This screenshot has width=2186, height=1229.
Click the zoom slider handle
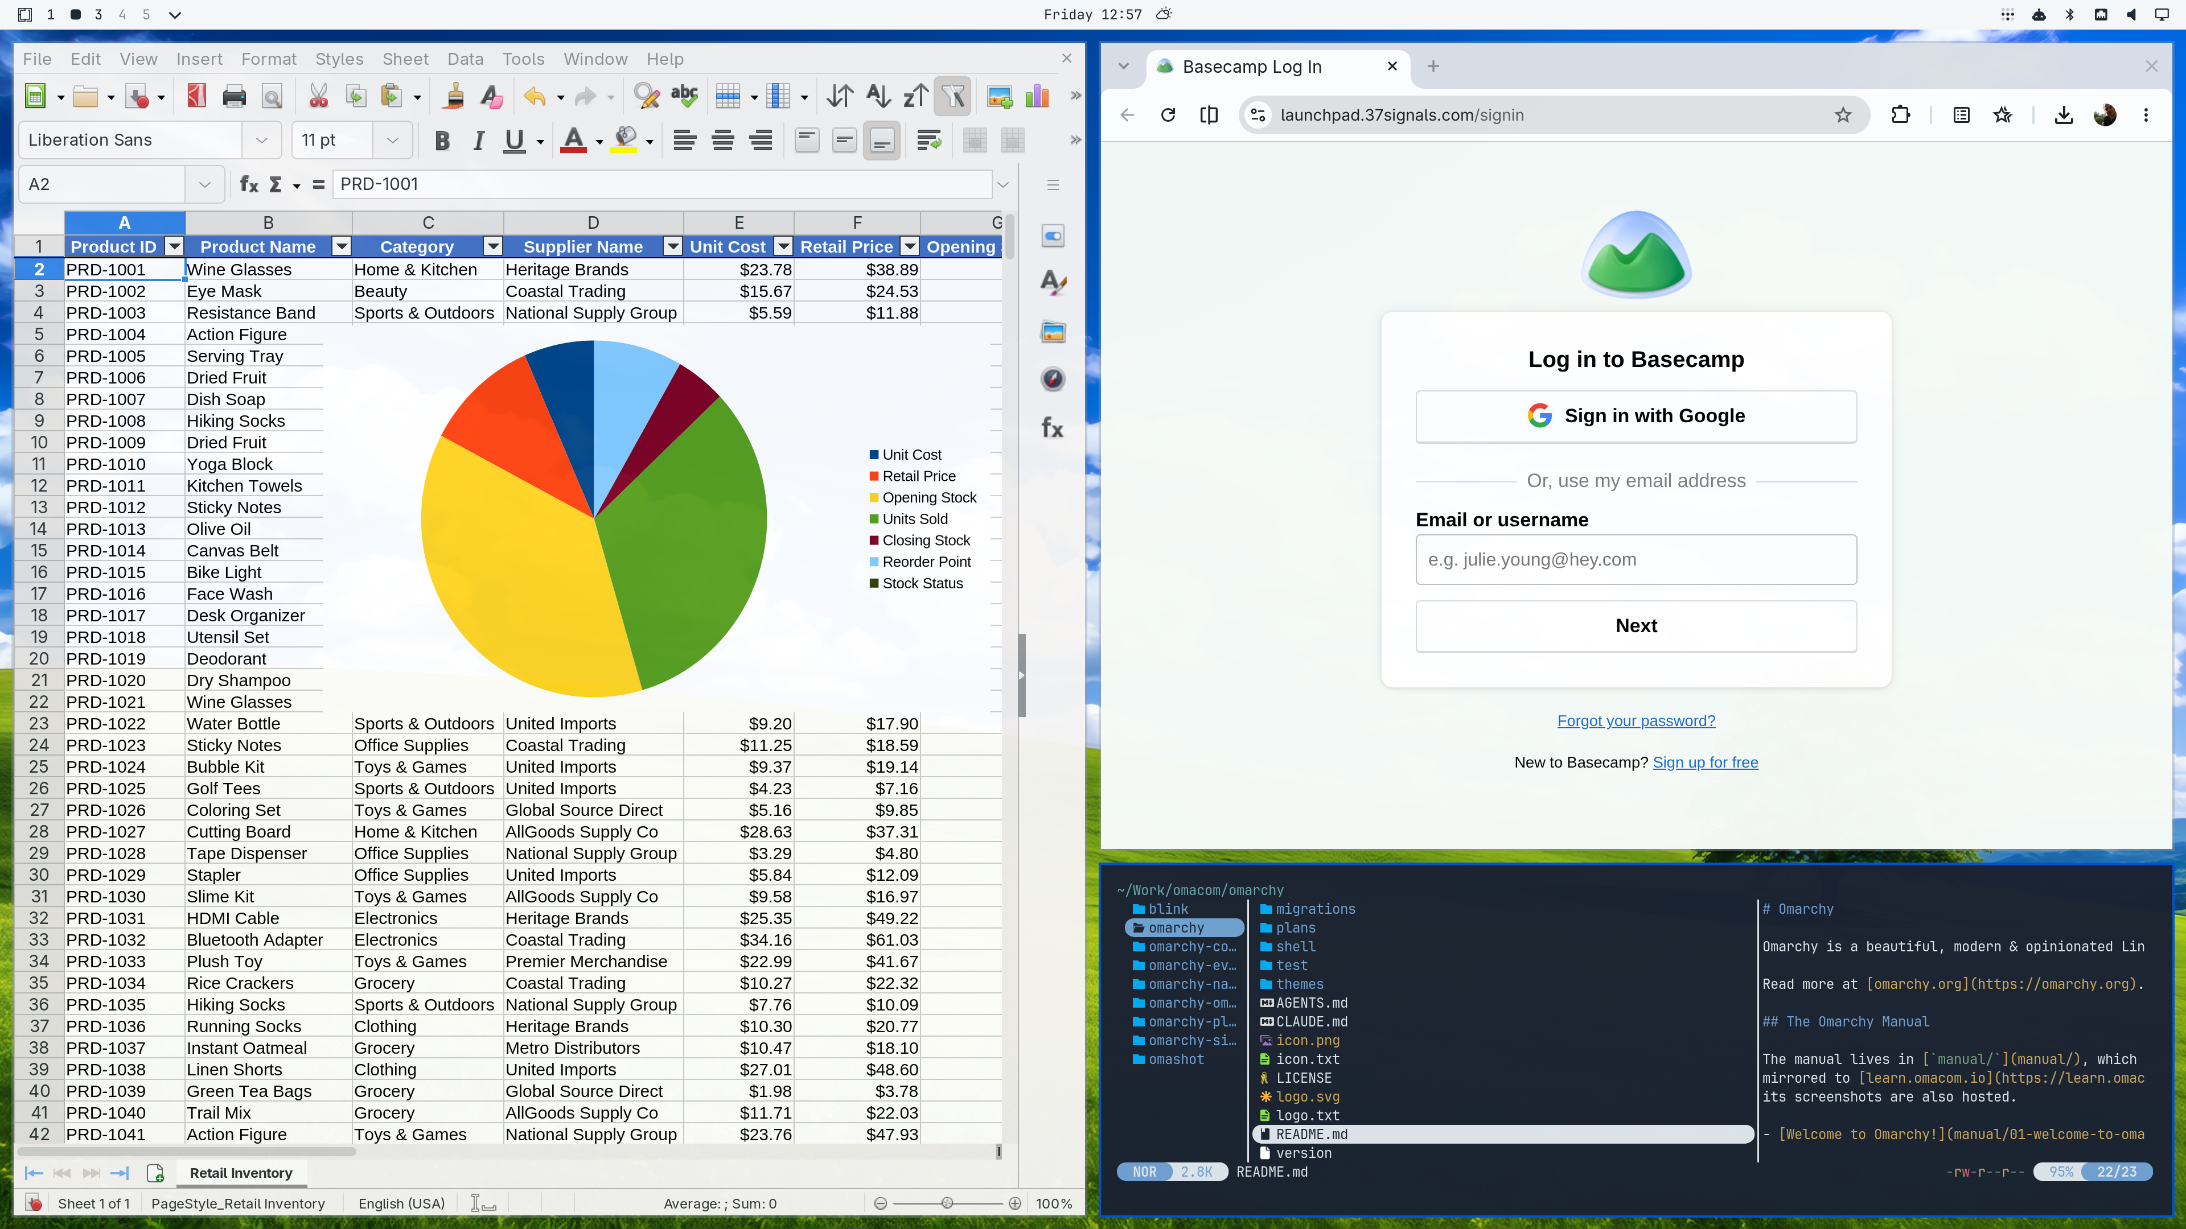pyautogui.click(x=947, y=1203)
